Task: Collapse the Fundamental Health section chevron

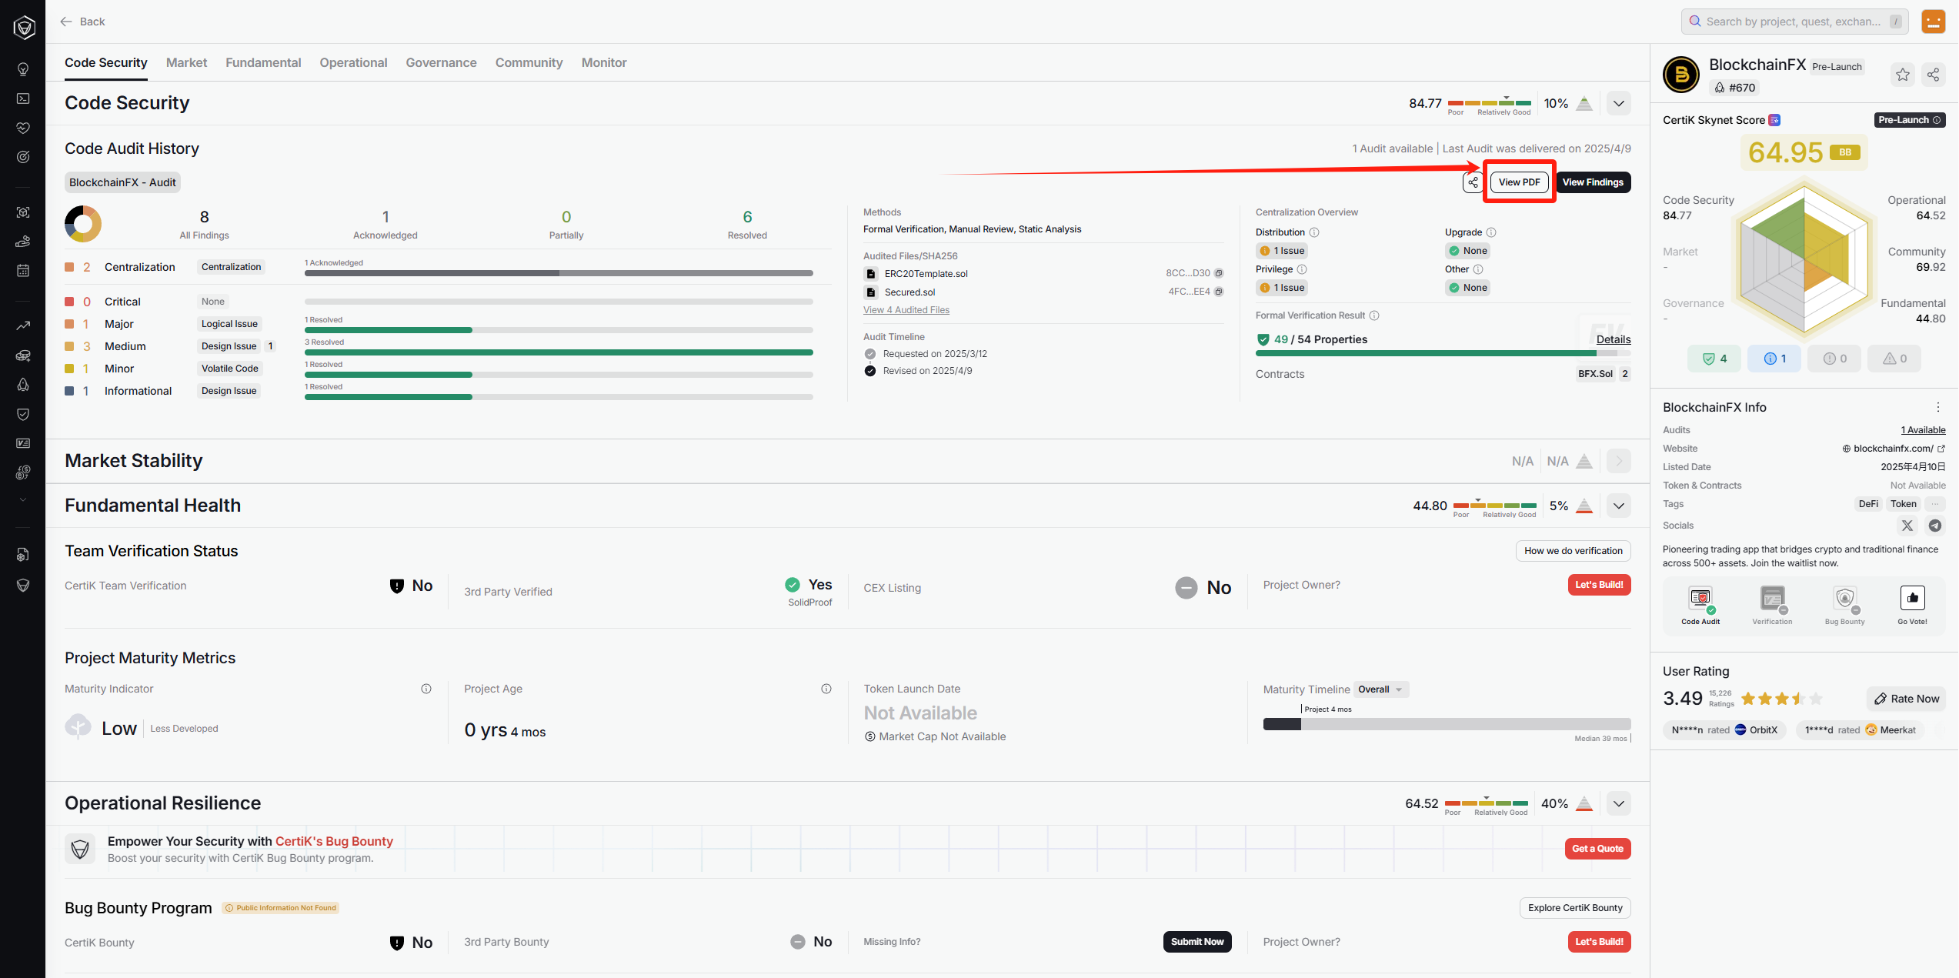Action: click(1619, 506)
